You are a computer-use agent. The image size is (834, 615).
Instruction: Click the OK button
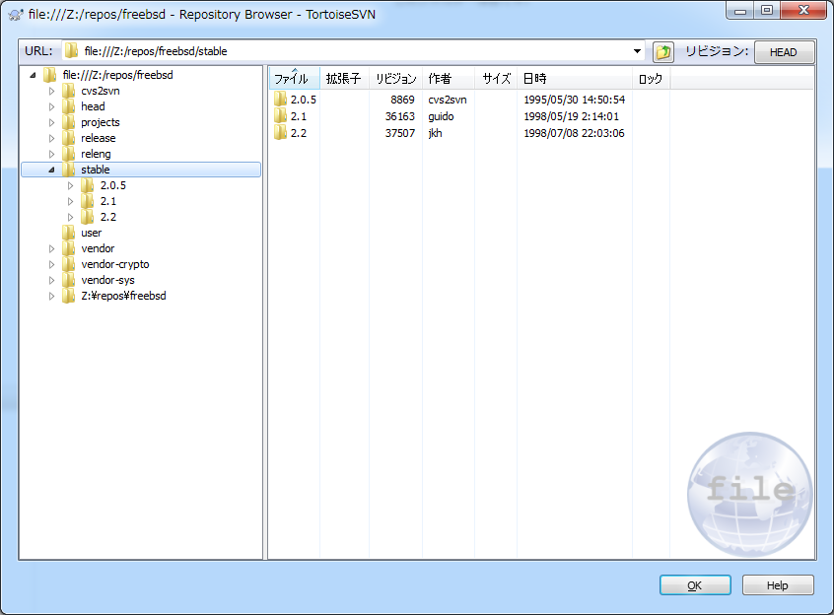pos(695,585)
